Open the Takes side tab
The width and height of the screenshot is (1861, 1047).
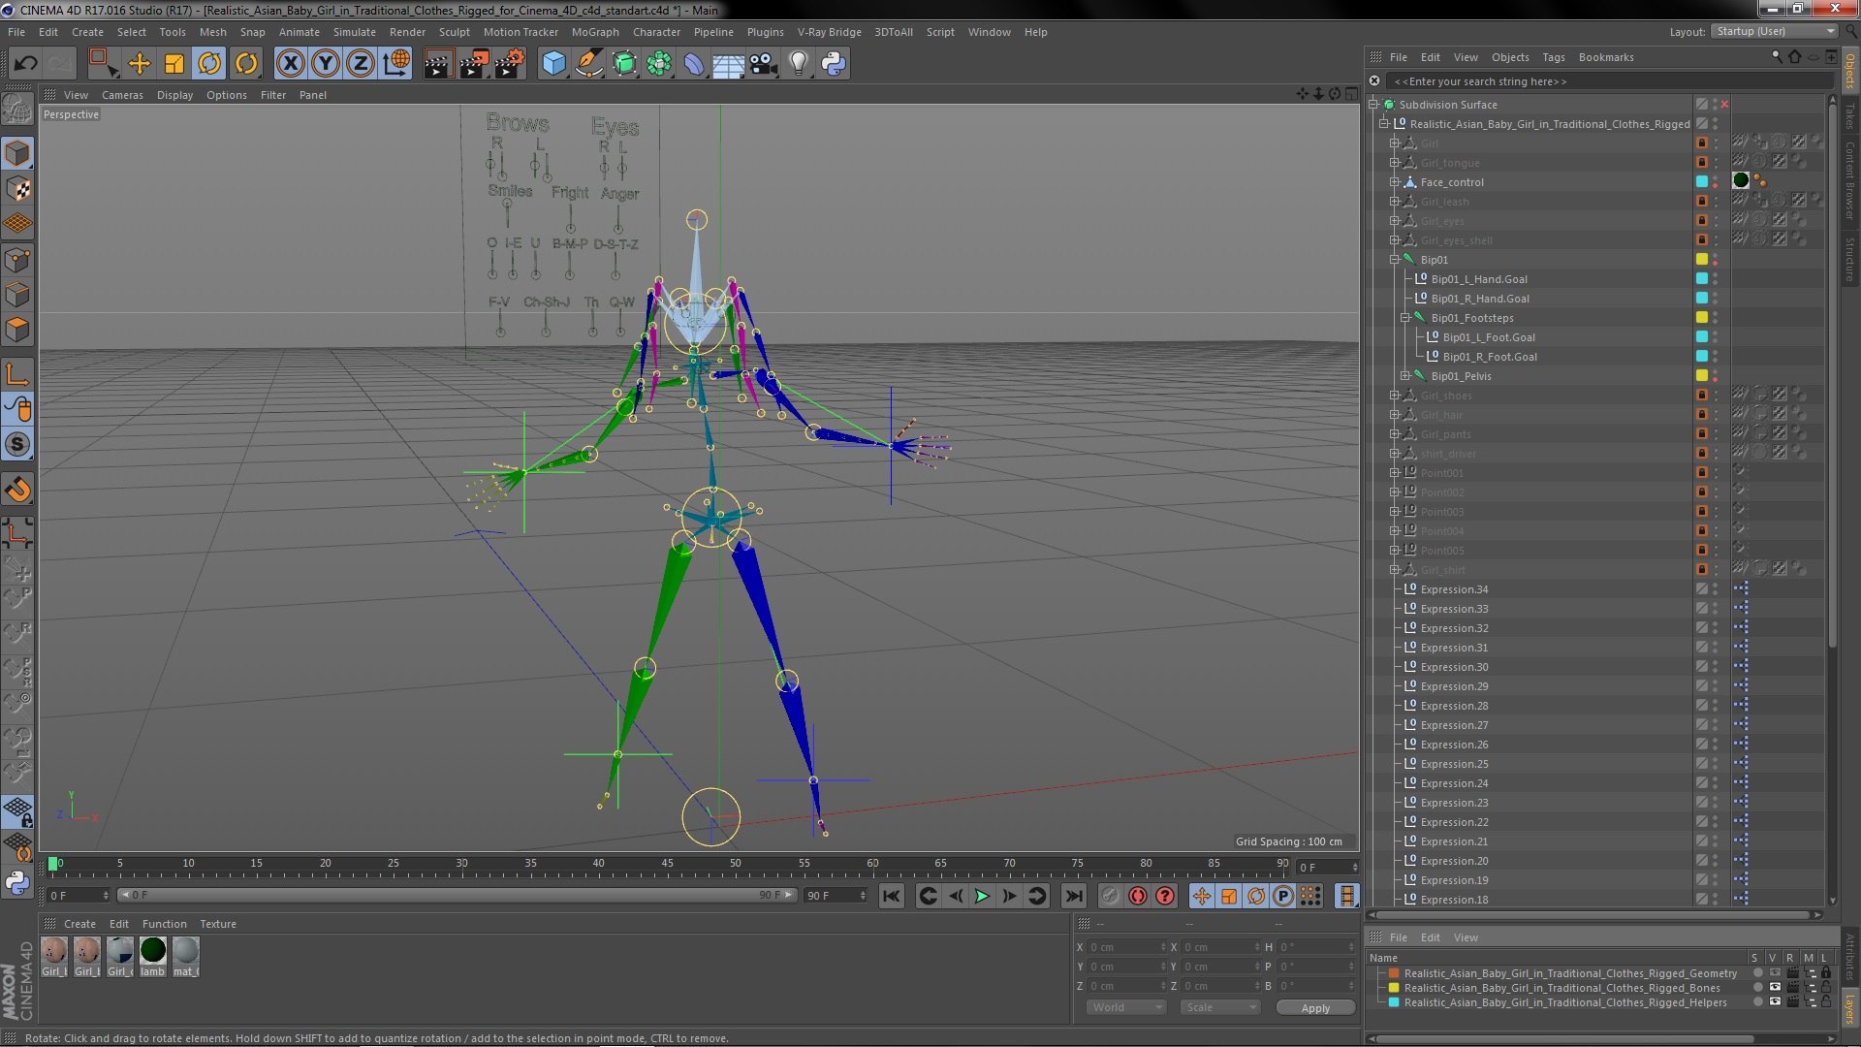click(1849, 116)
